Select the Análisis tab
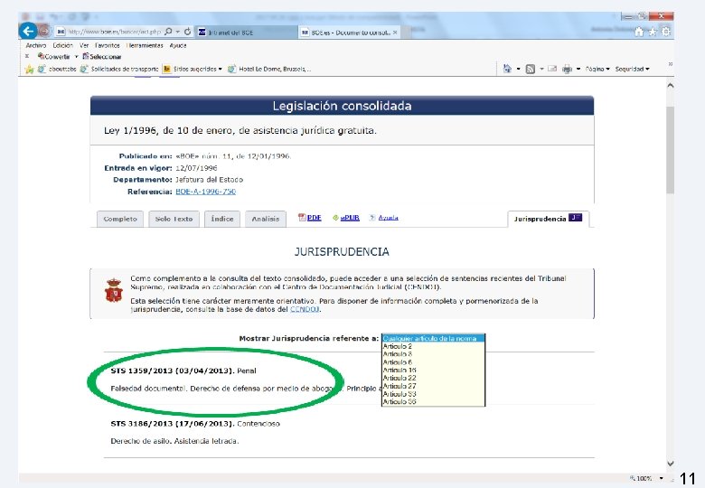This screenshot has height=488, width=705. [265, 219]
